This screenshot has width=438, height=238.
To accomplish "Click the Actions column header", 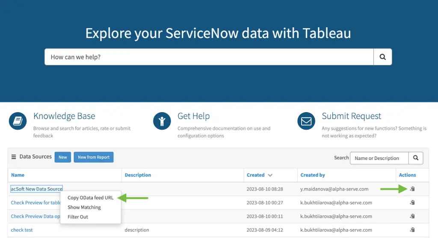I will [407, 175].
